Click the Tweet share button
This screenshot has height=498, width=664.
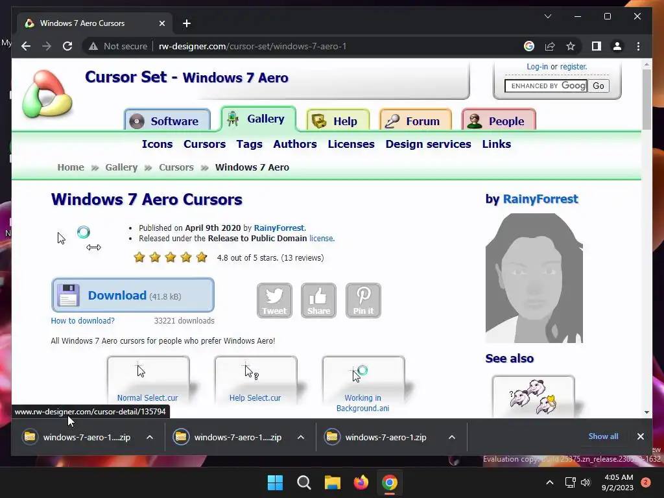click(274, 300)
